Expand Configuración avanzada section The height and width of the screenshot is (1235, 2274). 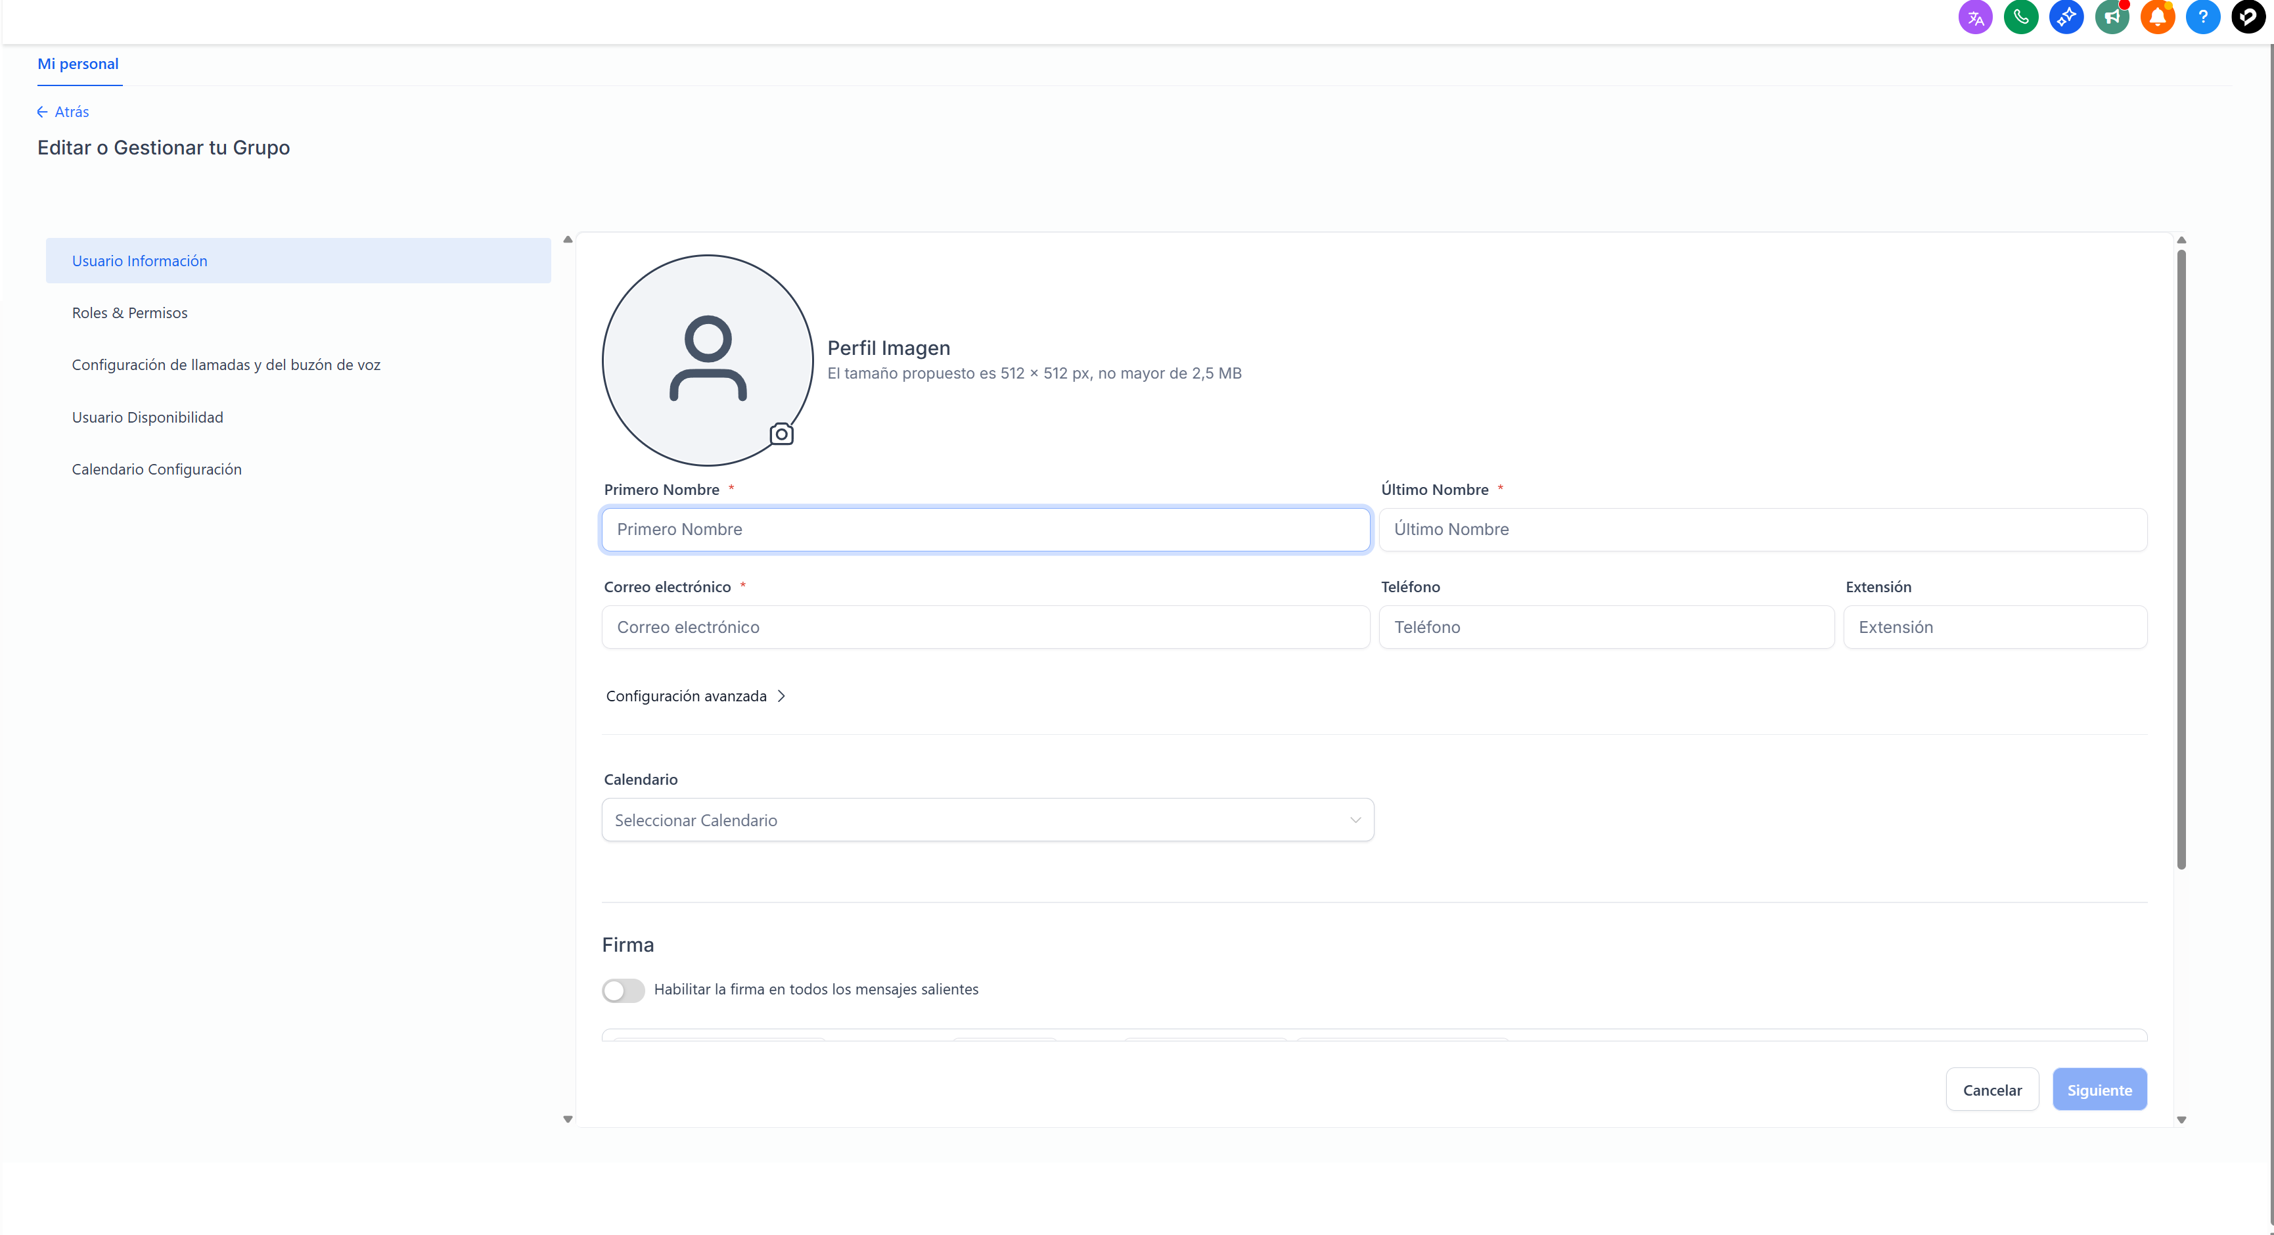696,695
